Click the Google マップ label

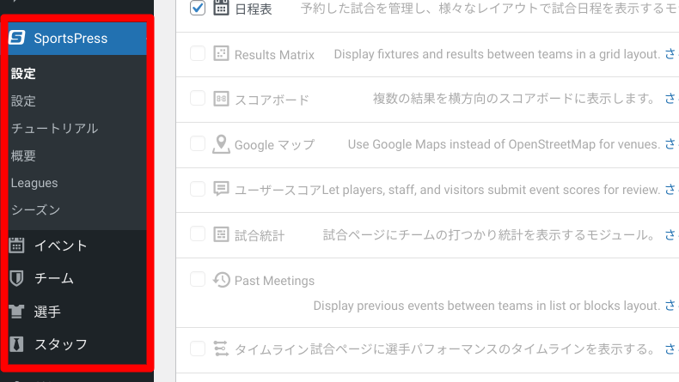click(x=274, y=145)
